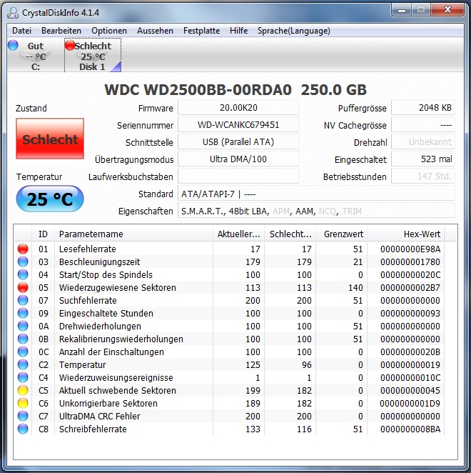Image resolution: width=471 pixels, height=473 pixels.
Task: Select the Gut C: drive tab
Action: tap(35, 56)
